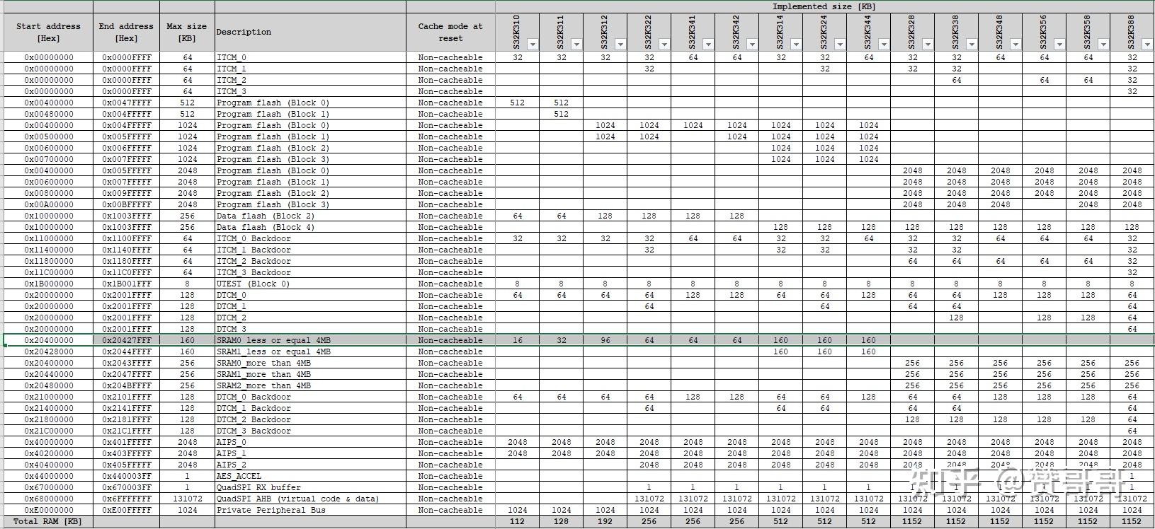Select the "Implemented size [KB]" merged header
This screenshot has height=529, width=1155.
click(x=824, y=6)
